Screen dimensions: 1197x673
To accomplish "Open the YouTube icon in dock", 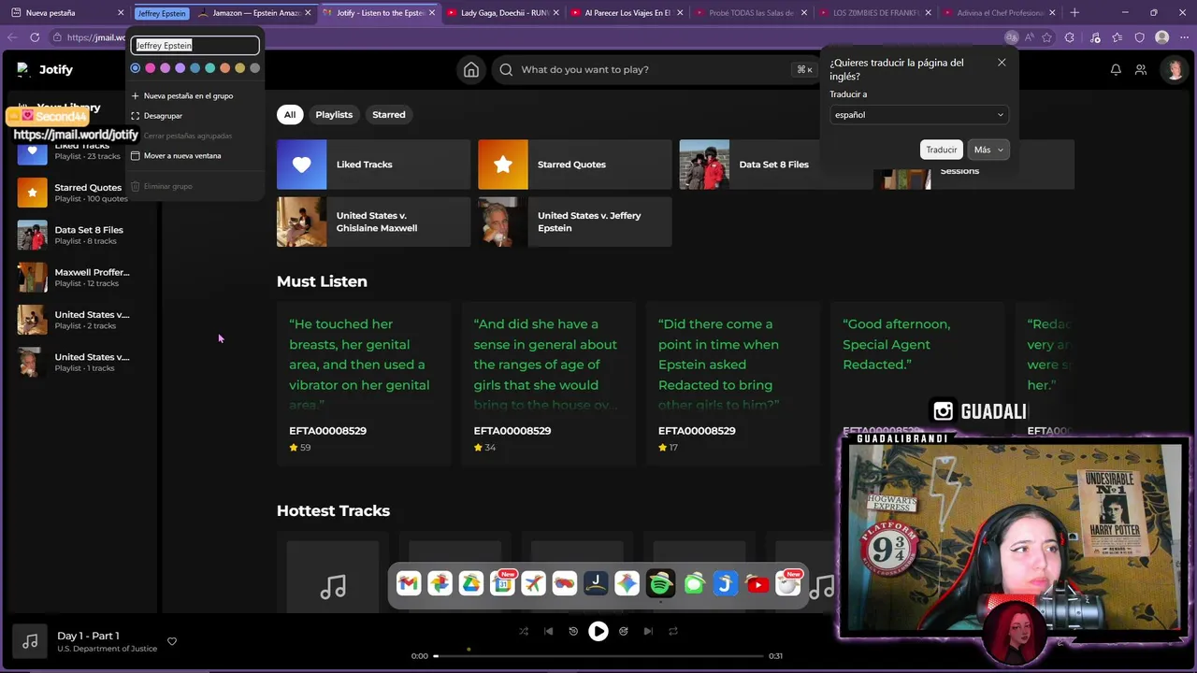I will (x=757, y=584).
